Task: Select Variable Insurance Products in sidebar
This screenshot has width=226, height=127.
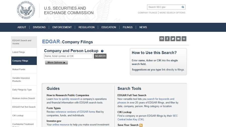Action: coord(24,80)
